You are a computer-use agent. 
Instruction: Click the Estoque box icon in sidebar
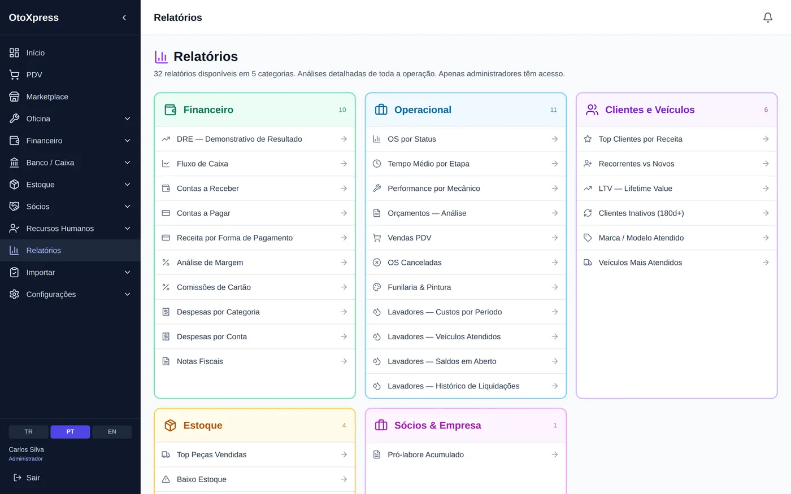(15, 185)
